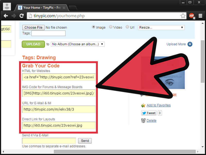The height and width of the screenshot is (155, 206).
Task: Click the Send it Via E-Mail input
Action: pos(49,141)
